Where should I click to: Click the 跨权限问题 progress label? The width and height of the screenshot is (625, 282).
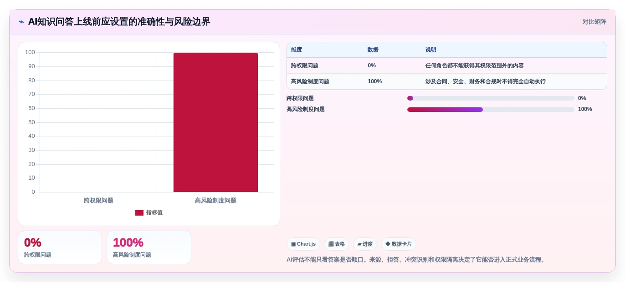[x=300, y=98]
